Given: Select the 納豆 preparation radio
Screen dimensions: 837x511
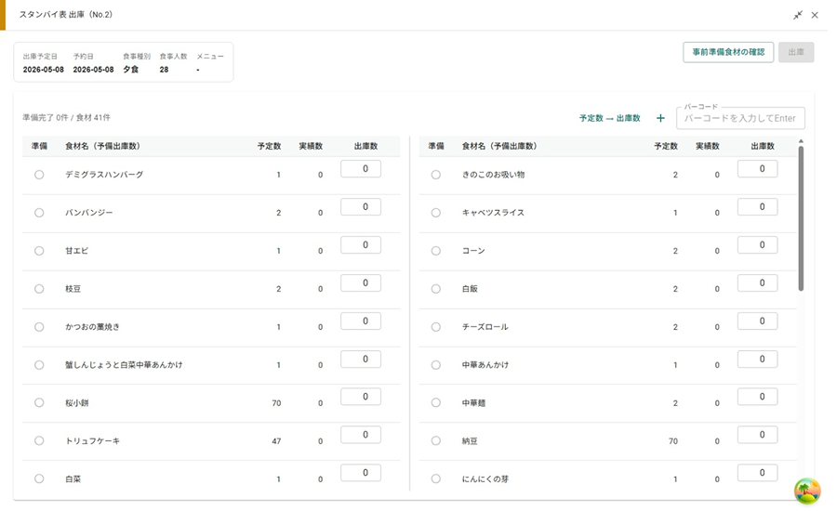Looking at the screenshot, I should [x=435, y=440].
